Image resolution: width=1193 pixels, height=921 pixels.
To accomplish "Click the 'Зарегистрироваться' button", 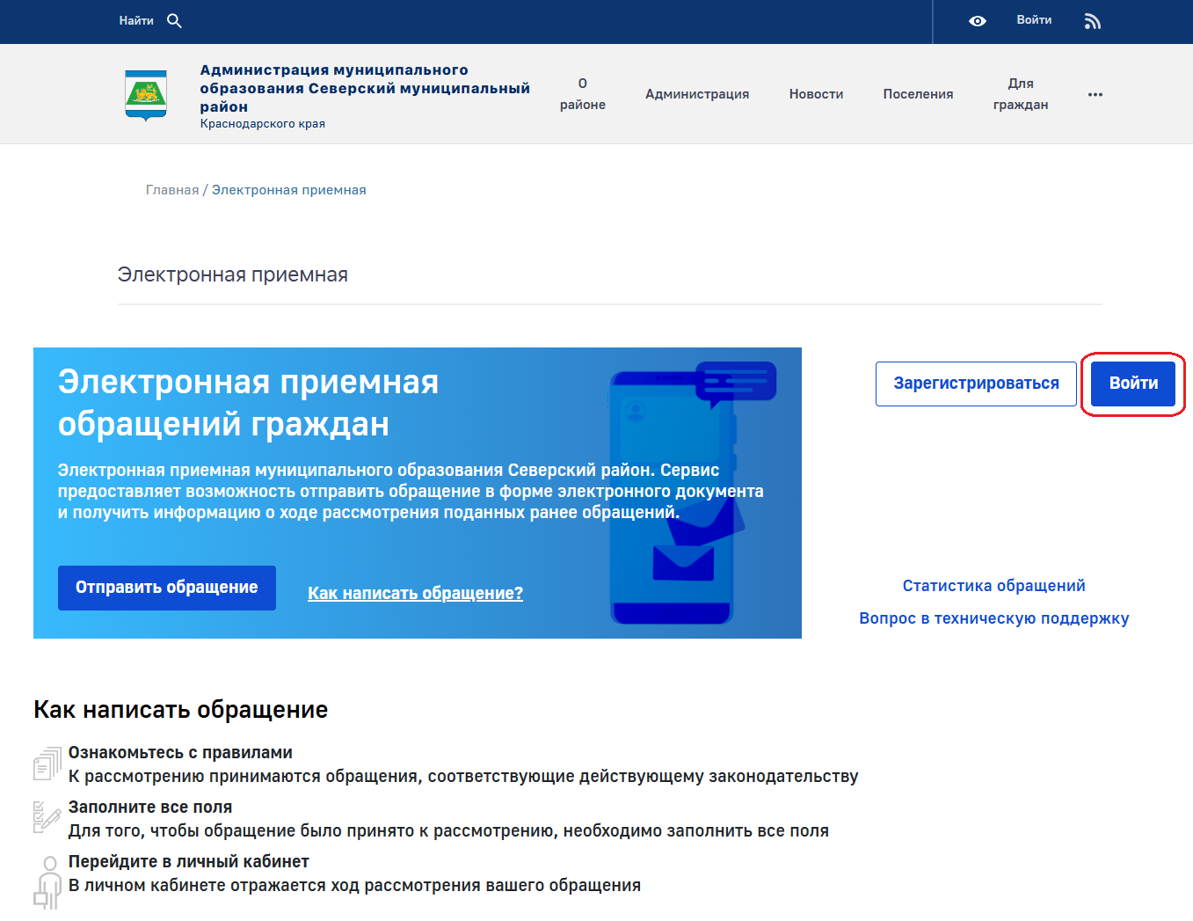I will pyautogui.click(x=976, y=384).
